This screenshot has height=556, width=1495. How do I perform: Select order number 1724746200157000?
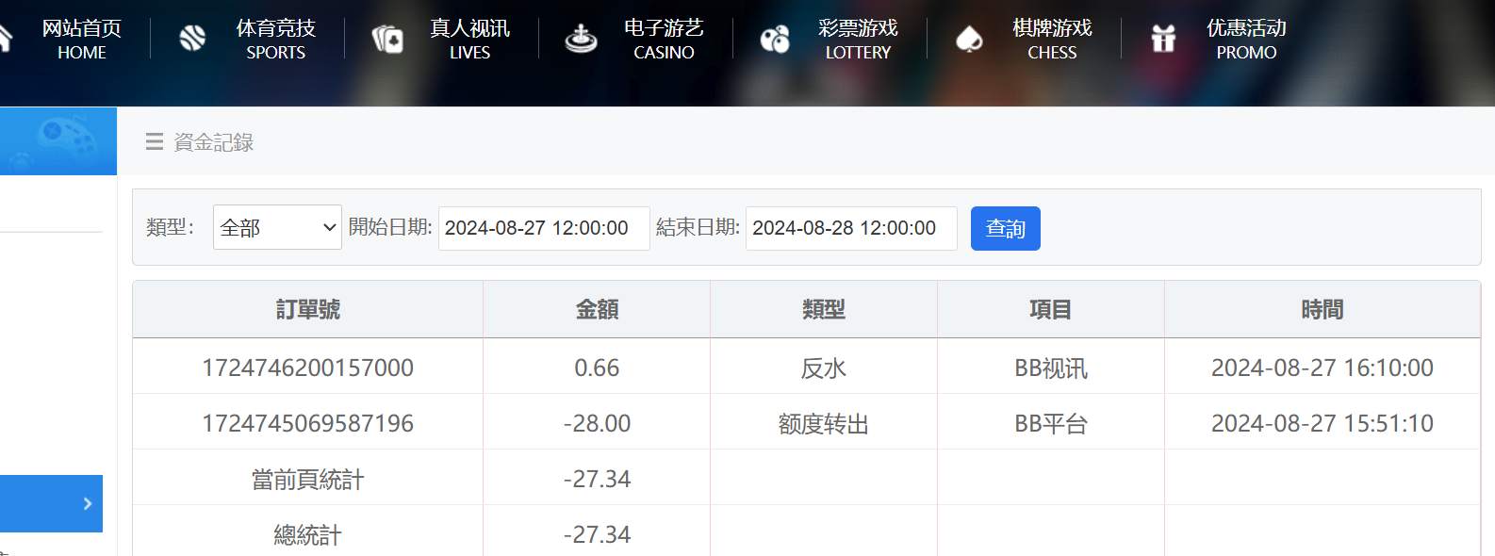(307, 368)
